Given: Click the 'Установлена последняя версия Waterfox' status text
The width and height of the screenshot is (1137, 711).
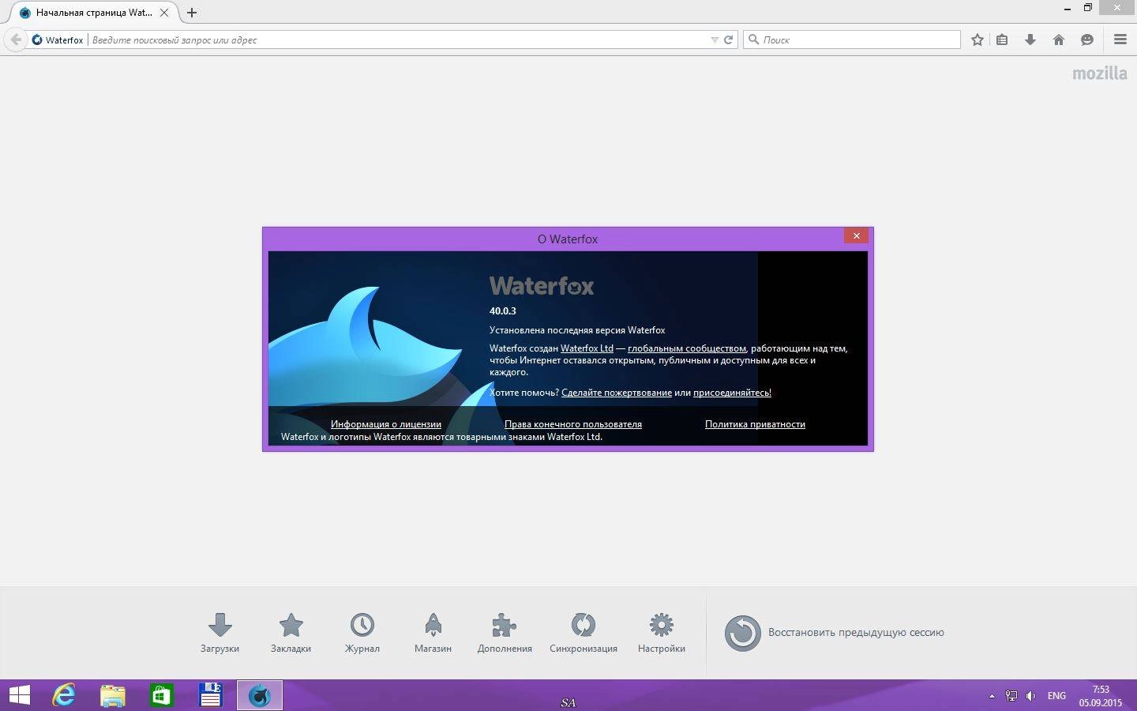Looking at the screenshot, I should coord(577,330).
